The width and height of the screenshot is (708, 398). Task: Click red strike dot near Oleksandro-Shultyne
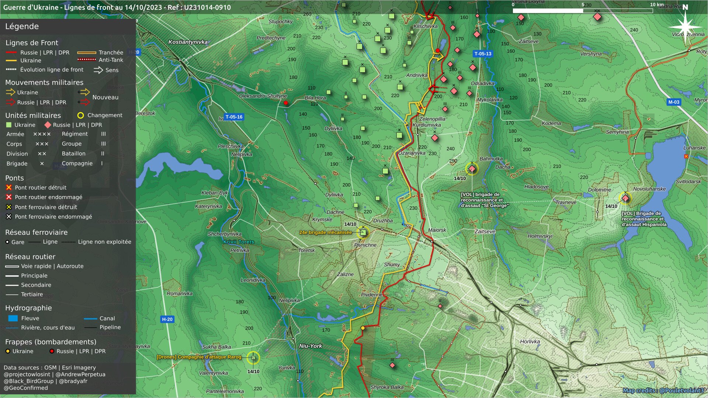(286, 103)
